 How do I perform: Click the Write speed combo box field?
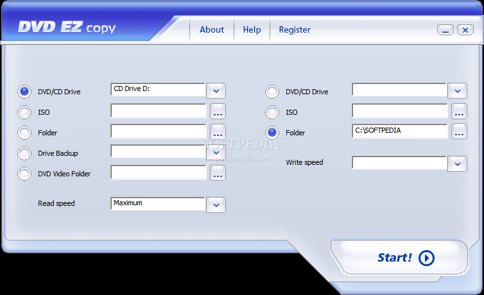(x=399, y=163)
